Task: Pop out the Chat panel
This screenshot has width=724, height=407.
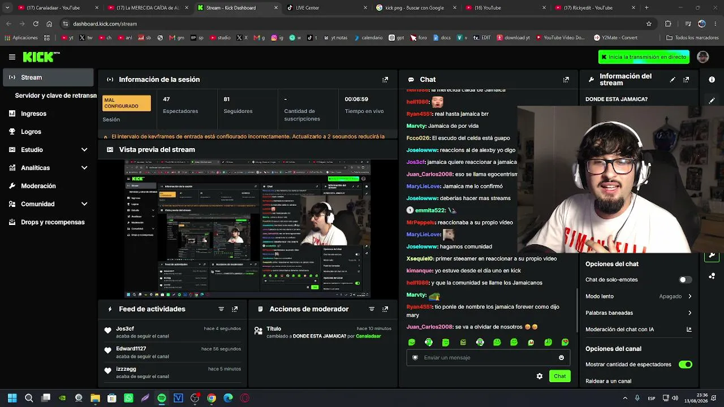Action: point(566,80)
